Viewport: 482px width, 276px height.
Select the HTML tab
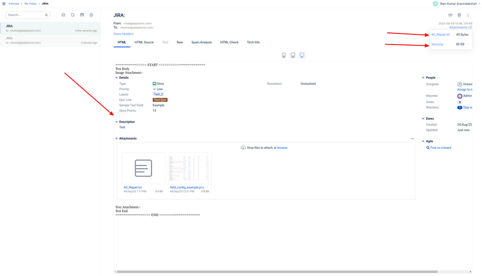122,43
